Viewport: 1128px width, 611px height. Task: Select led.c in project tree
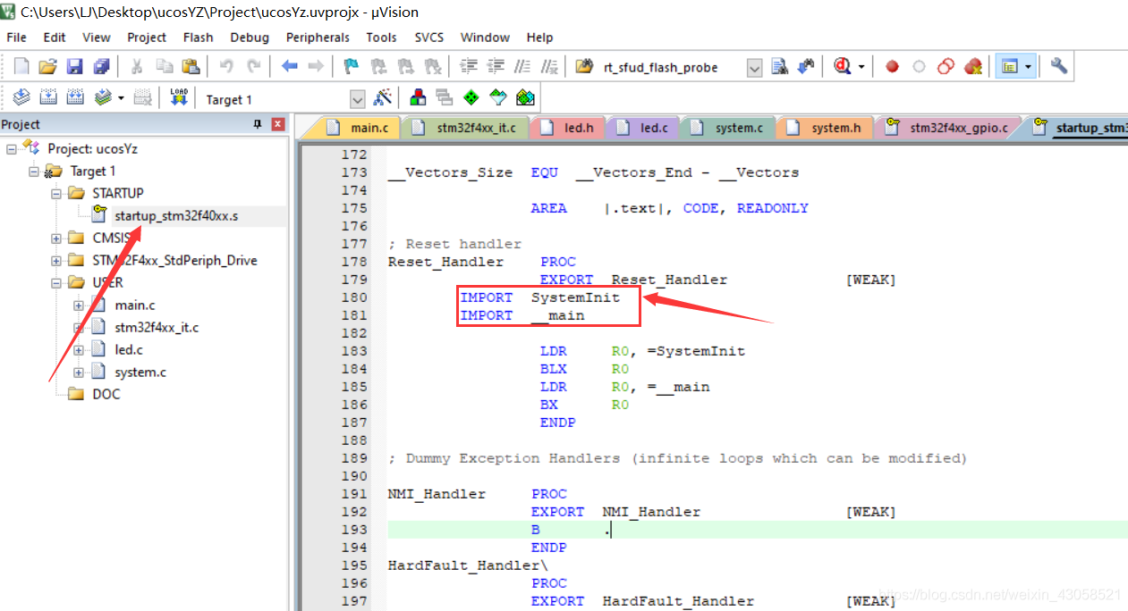pyautogui.click(x=128, y=349)
